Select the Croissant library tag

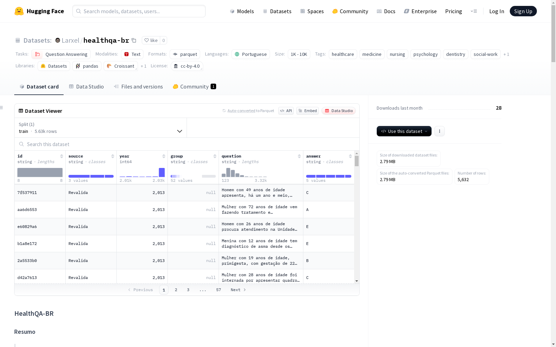point(121,66)
